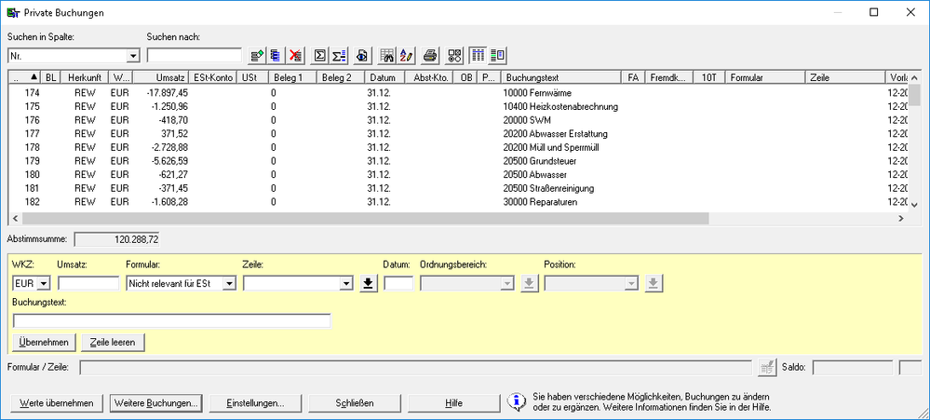Open Weitere Buchungen... dialog

(x=156, y=403)
